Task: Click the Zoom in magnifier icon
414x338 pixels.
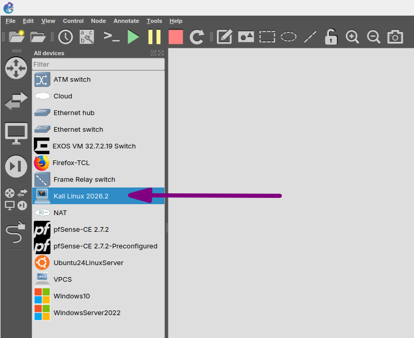Action: [x=352, y=37]
